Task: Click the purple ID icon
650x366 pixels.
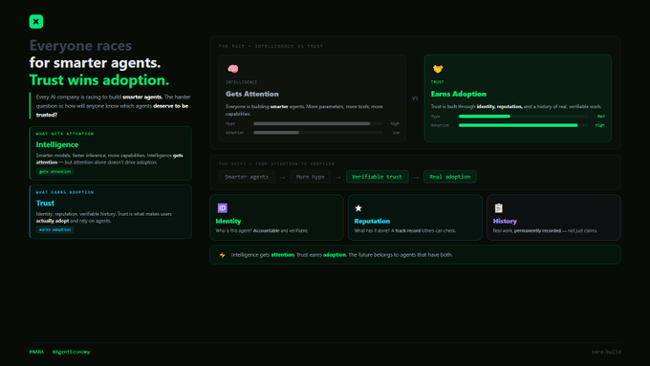Action: (222, 208)
